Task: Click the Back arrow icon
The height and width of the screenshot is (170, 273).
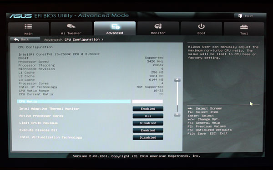Action: (16, 40)
